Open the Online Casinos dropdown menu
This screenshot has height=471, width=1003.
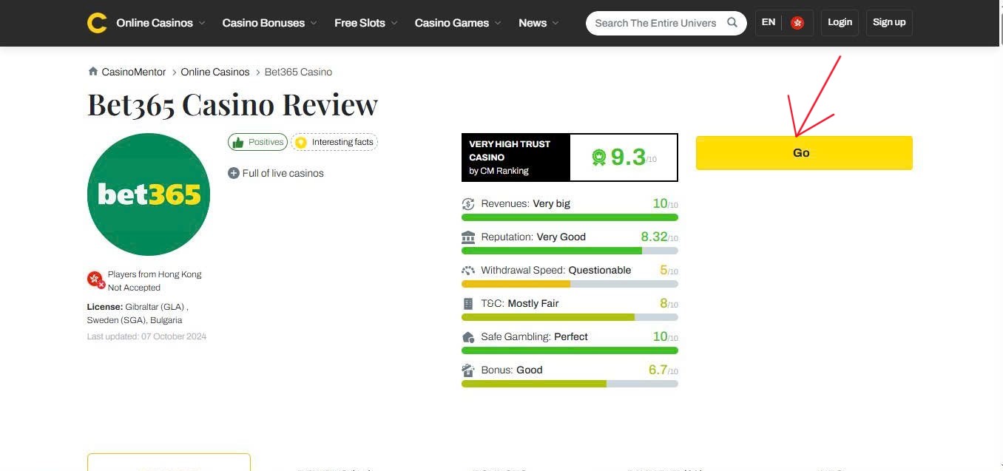pyautogui.click(x=161, y=23)
